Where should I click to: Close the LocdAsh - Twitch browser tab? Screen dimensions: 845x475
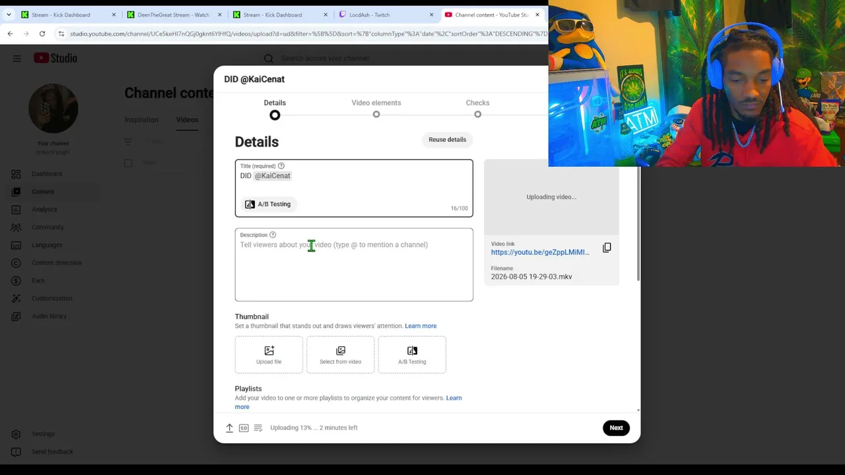point(431,15)
